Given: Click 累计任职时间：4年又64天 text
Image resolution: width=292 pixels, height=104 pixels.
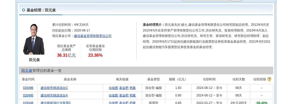Looking at the screenshot, I should click(x=70, y=25).
